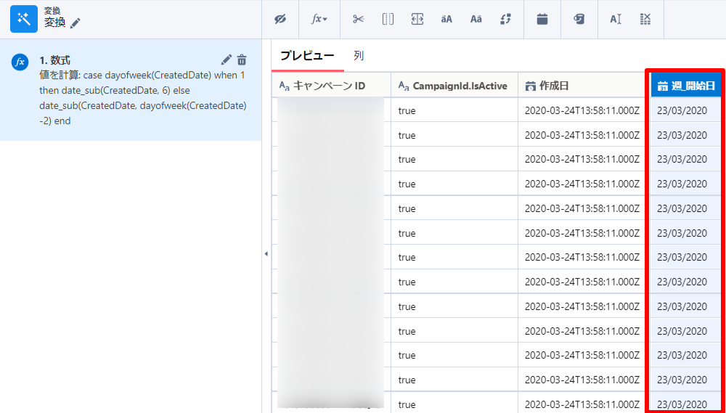Image resolution: width=726 pixels, height=413 pixels.
Task: Edit the 数式 formula step
Action: point(227,60)
